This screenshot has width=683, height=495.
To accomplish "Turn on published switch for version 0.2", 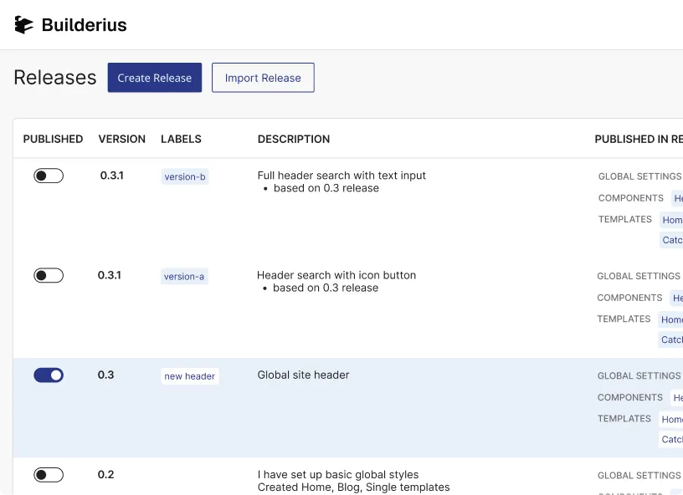I will [49, 475].
